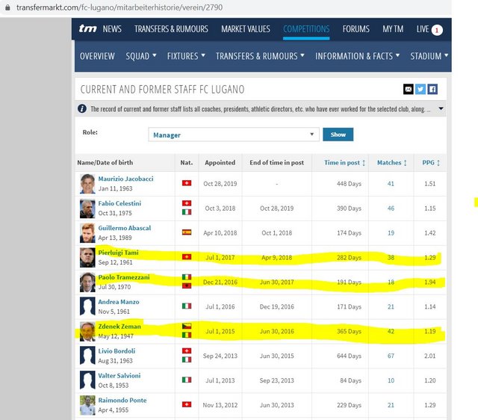Image resolution: width=478 pixels, height=420 pixels.
Task: Click the Show button
Action: pos(338,135)
